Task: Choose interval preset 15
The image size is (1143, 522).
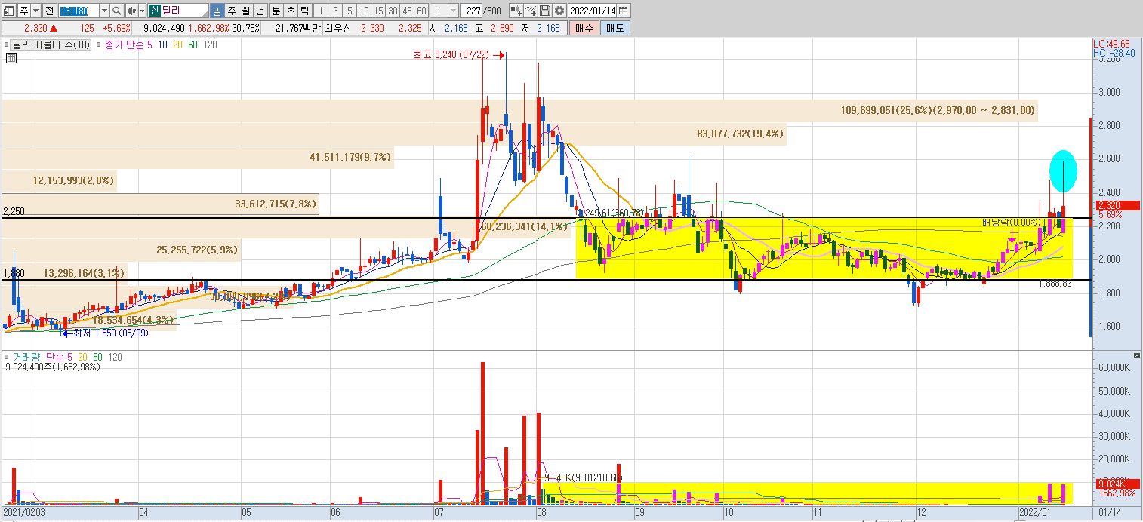Action: 378,11
